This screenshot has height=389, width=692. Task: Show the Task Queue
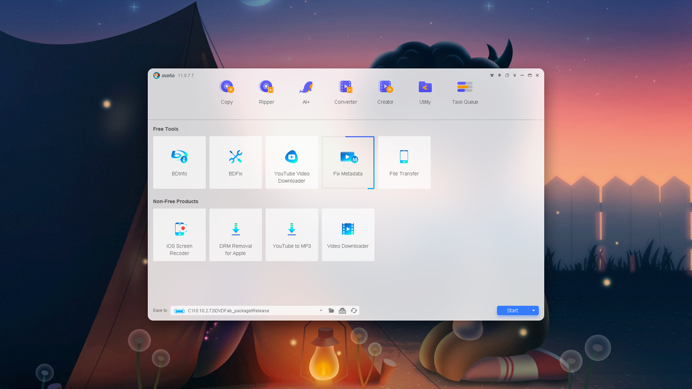[465, 92]
